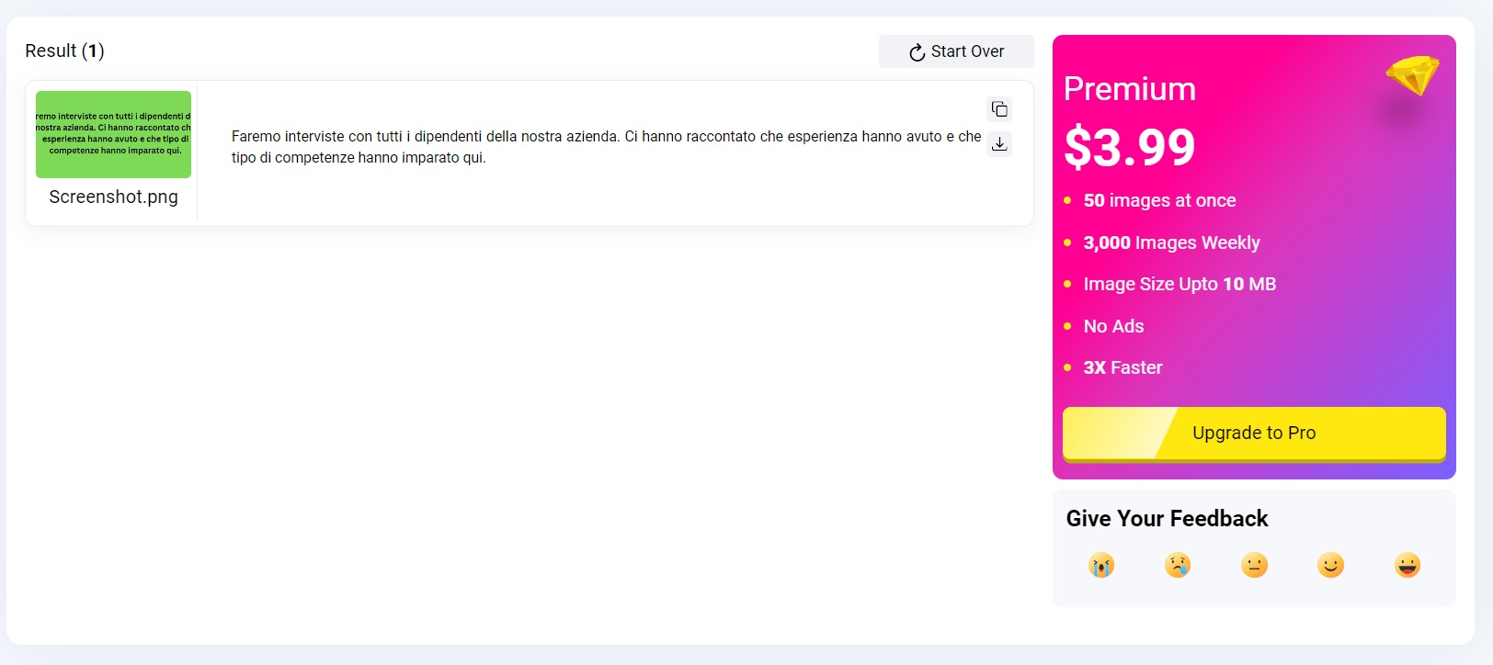
Task: Click the "3X Faster" feature item
Action: pos(1123,367)
